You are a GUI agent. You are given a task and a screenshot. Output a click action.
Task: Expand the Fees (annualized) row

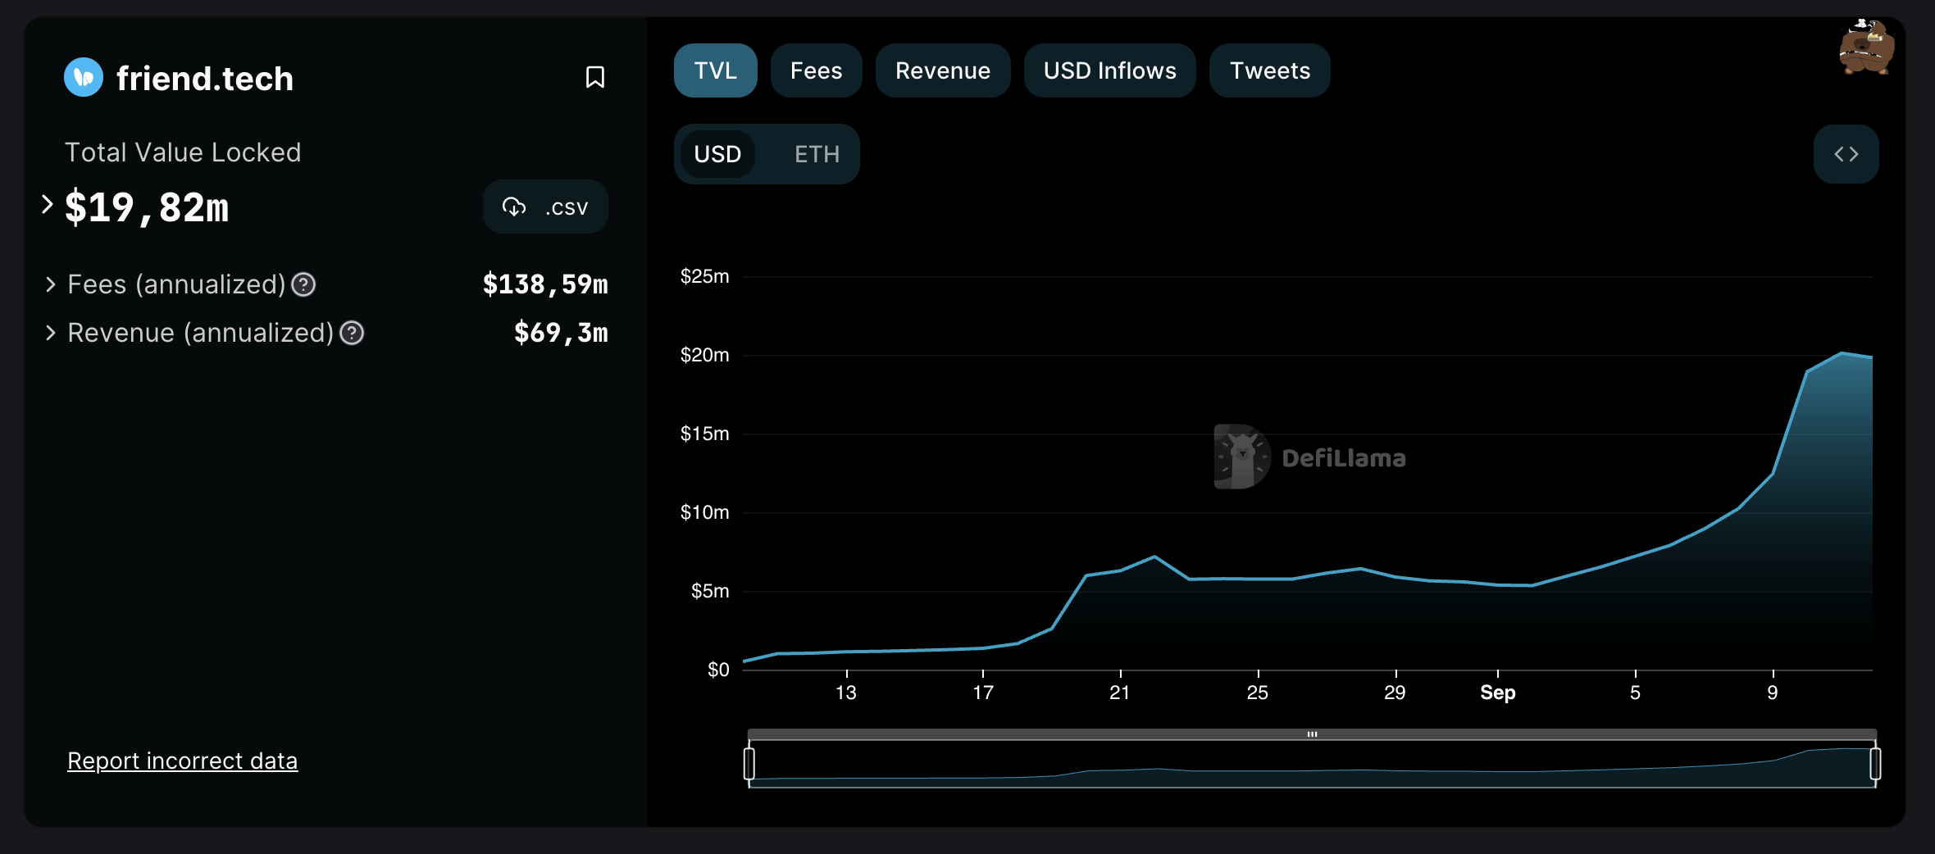point(51,284)
